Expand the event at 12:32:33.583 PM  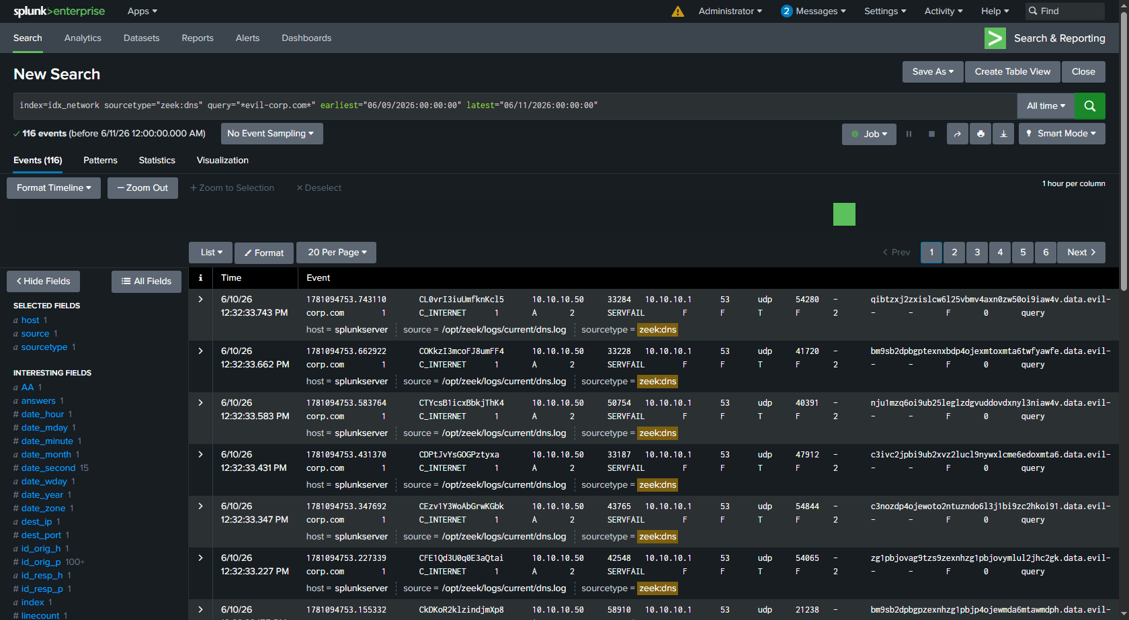[200, 402]
